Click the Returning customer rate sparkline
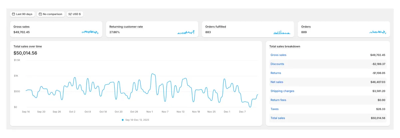 (x=186, y=32)
